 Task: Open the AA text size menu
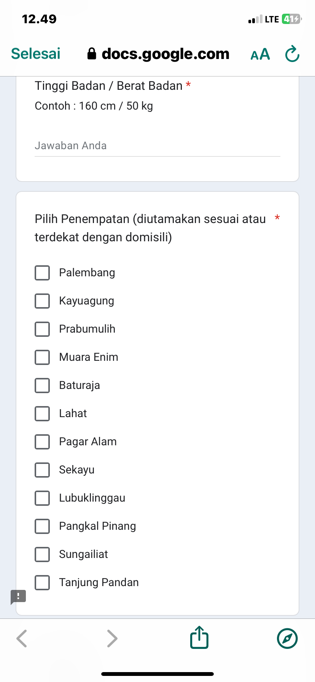(x=260, y=54)
